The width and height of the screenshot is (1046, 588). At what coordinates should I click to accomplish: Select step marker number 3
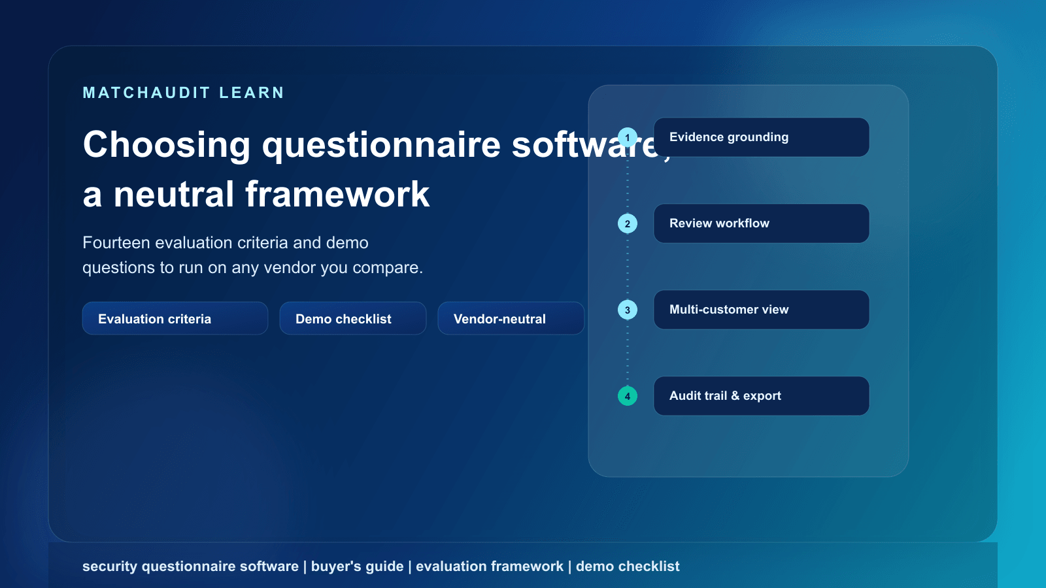point(628,310)
